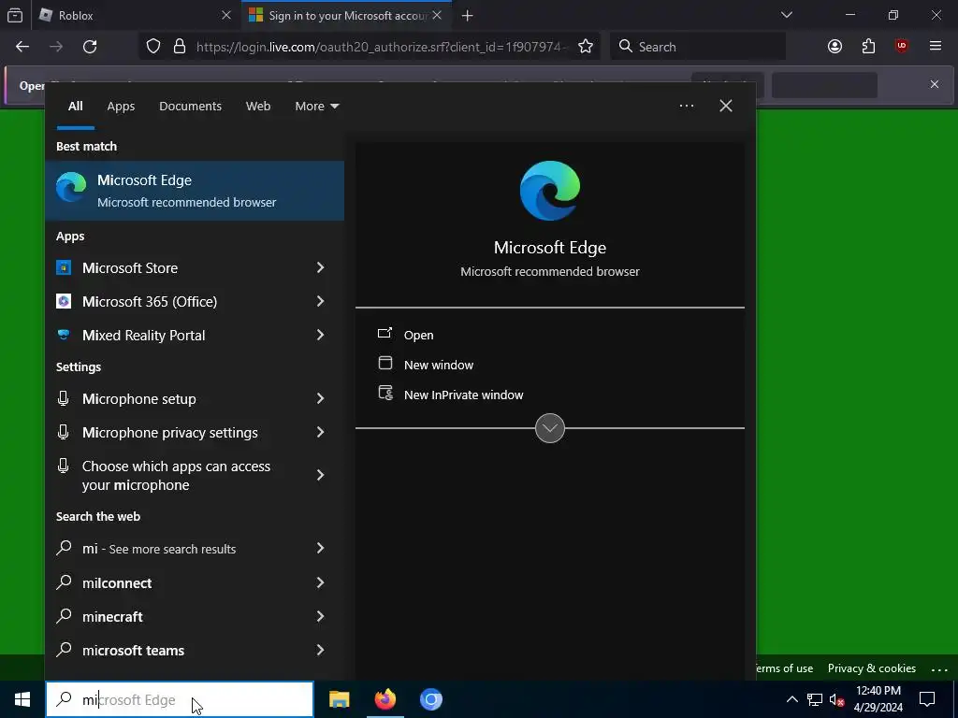Image resolution: width=958 pixels, height=718 pixels.
Task: Select the All search tab
Action: coord(75,107)
